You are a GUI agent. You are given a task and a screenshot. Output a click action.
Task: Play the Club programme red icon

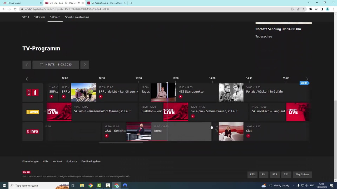(248, 136)
